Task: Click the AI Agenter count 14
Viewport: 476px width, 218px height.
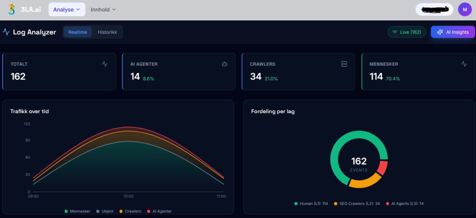Action: [135, 77]
